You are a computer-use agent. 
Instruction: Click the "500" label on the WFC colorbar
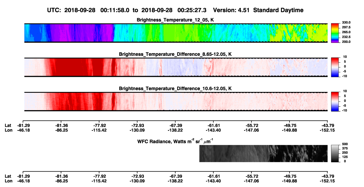point(345,144)
